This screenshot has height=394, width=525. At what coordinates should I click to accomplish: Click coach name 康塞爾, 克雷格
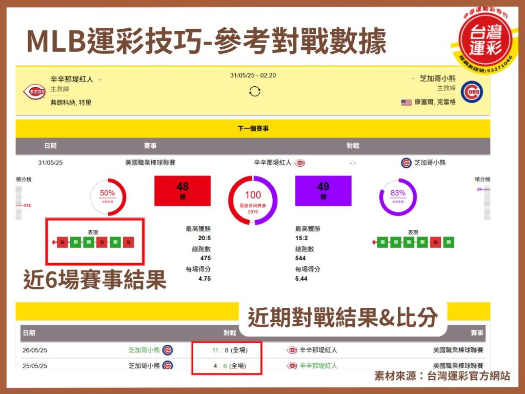pyautogui.click(x=435, y=102)
